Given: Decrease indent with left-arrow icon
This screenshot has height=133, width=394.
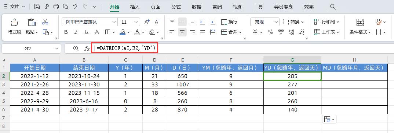Looking at the screenshot, I should point(203,22).
